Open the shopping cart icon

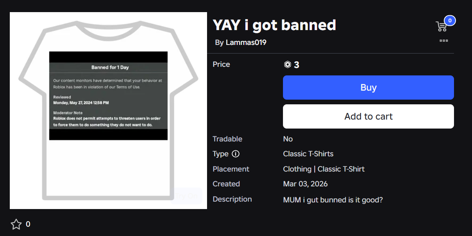441,27
